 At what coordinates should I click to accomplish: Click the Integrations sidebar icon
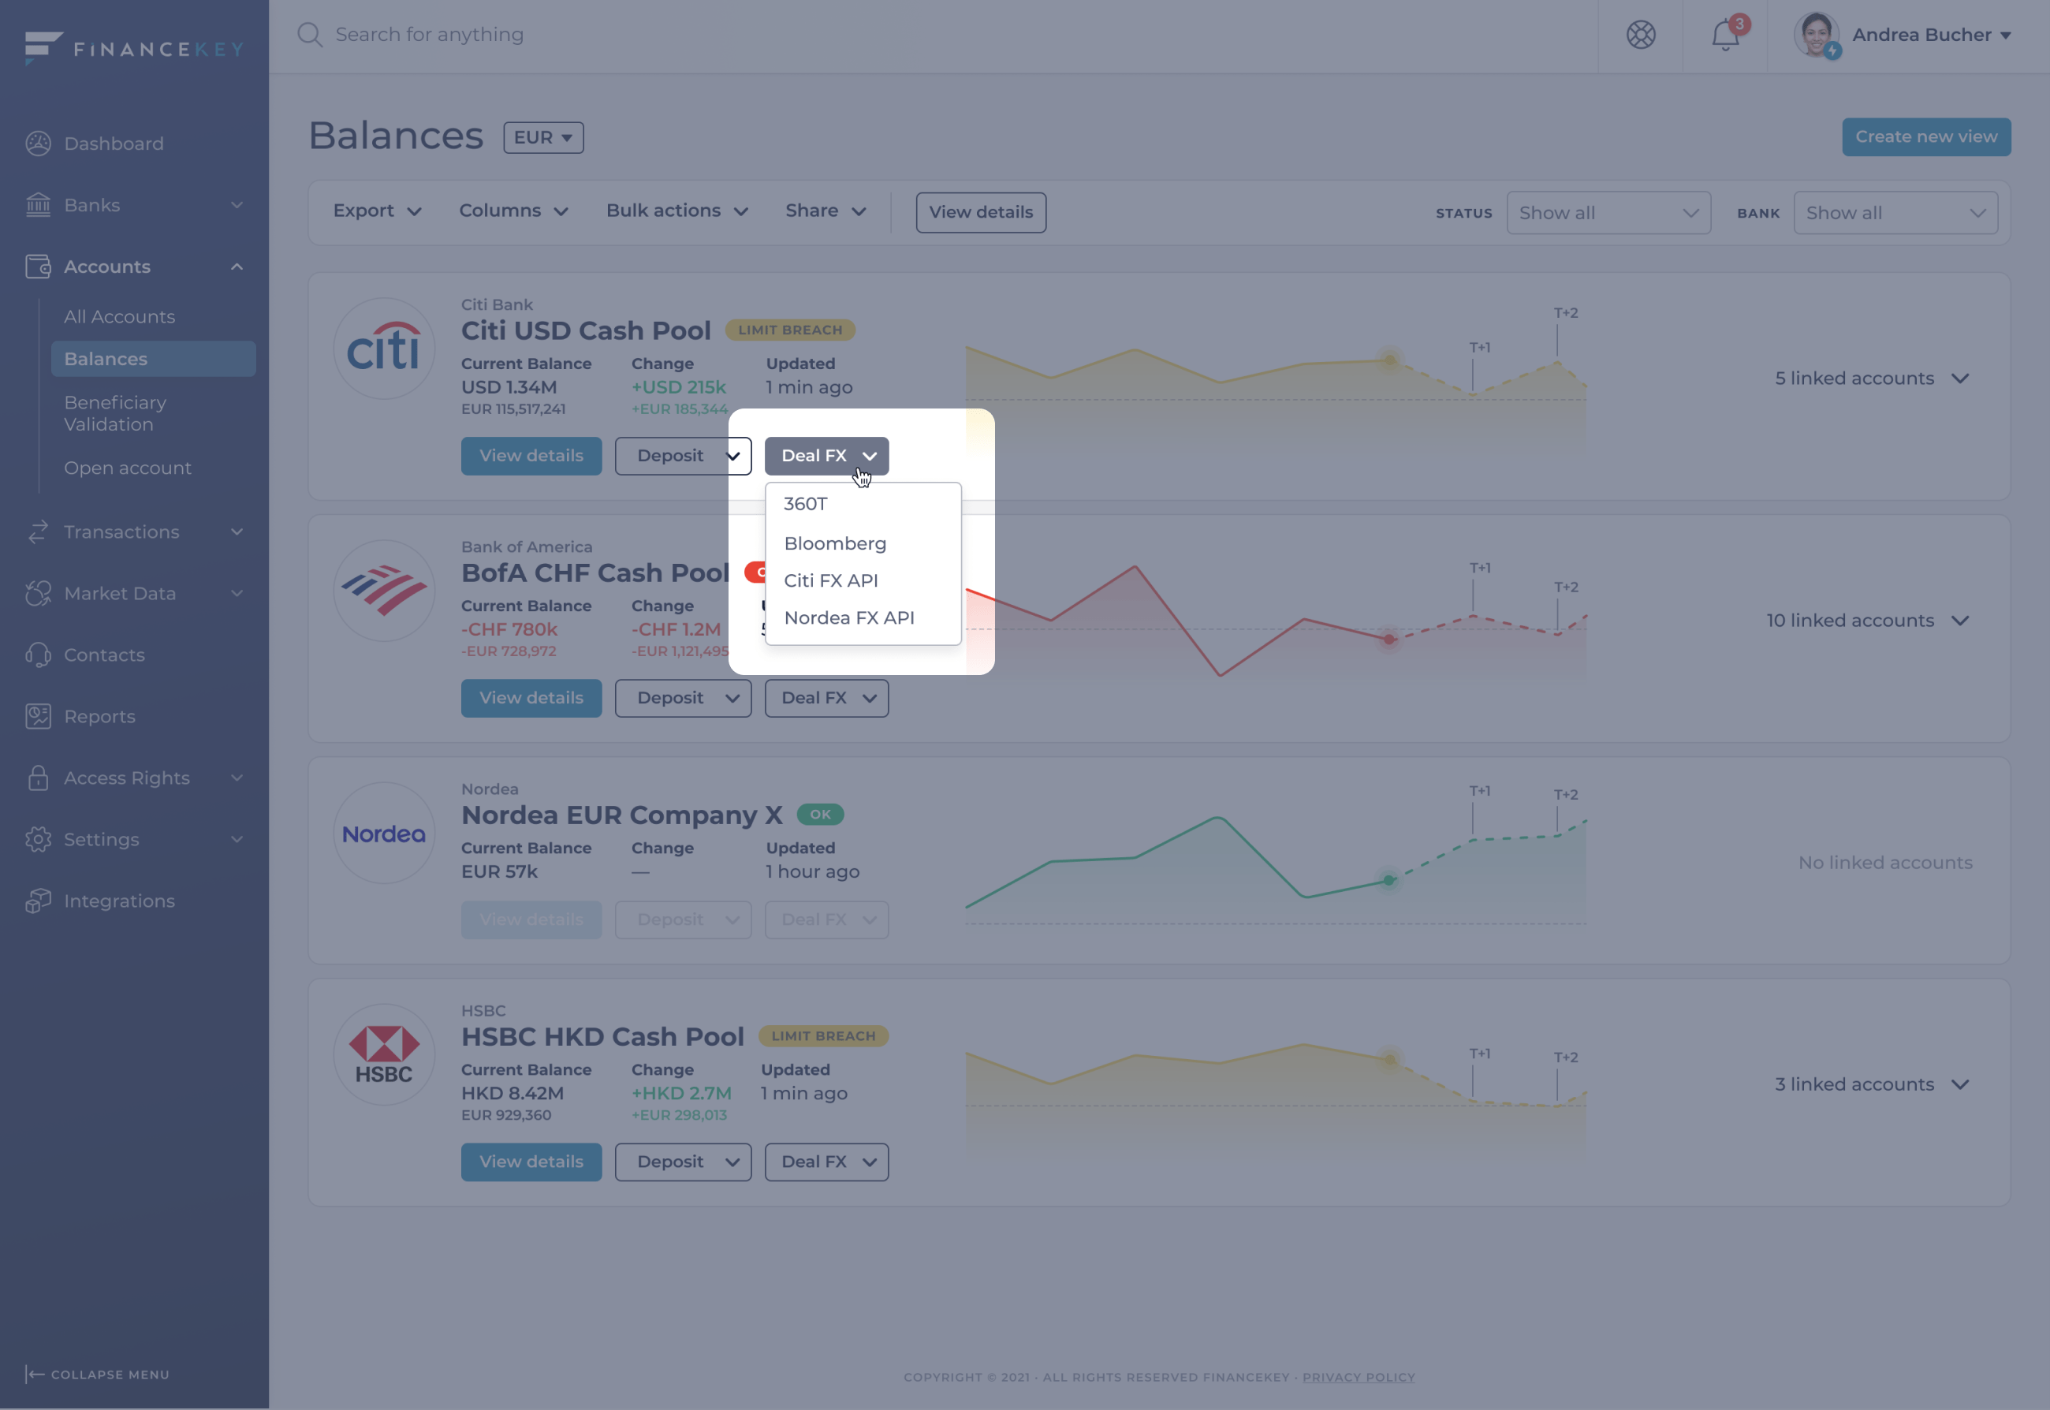[38, 901]
